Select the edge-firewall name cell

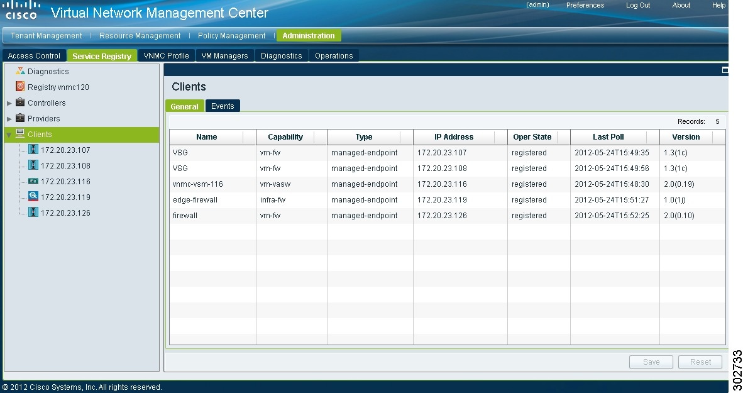(195, 199)
